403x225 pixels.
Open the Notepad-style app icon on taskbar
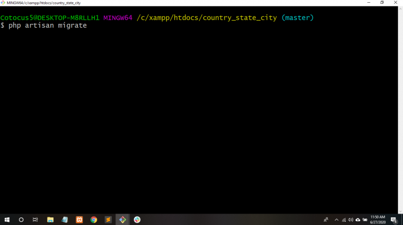click(x=64, y=220)
